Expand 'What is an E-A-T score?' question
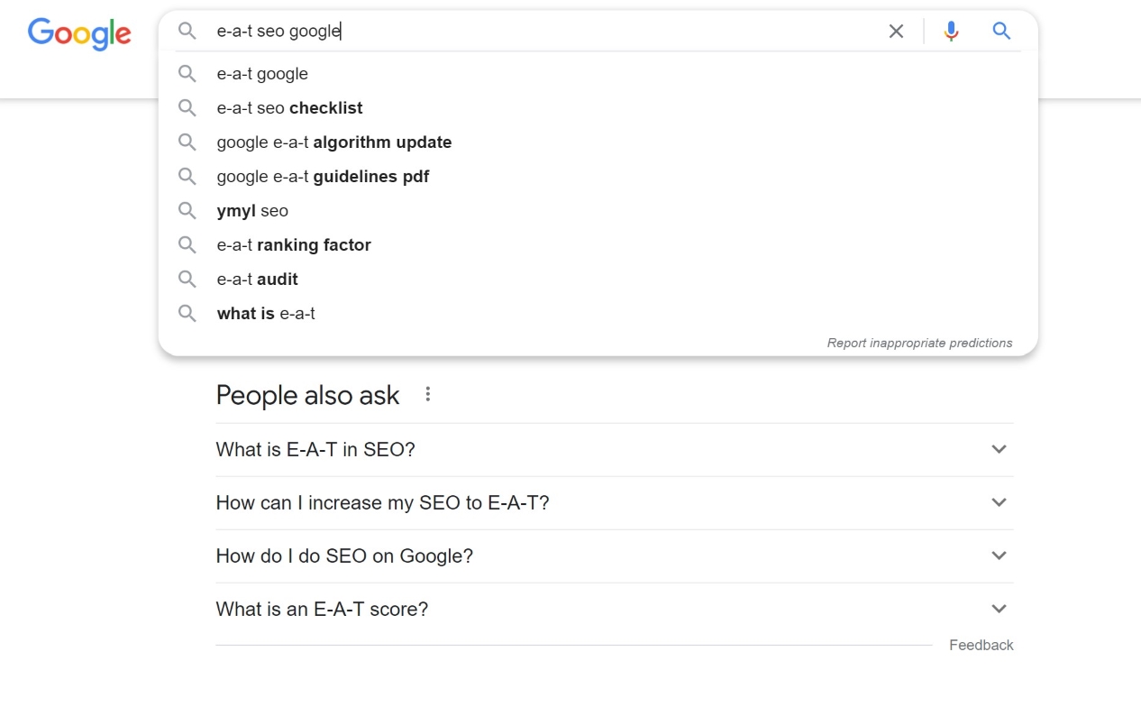Viewport: 1141px width, 707px height. coord(615,610)
